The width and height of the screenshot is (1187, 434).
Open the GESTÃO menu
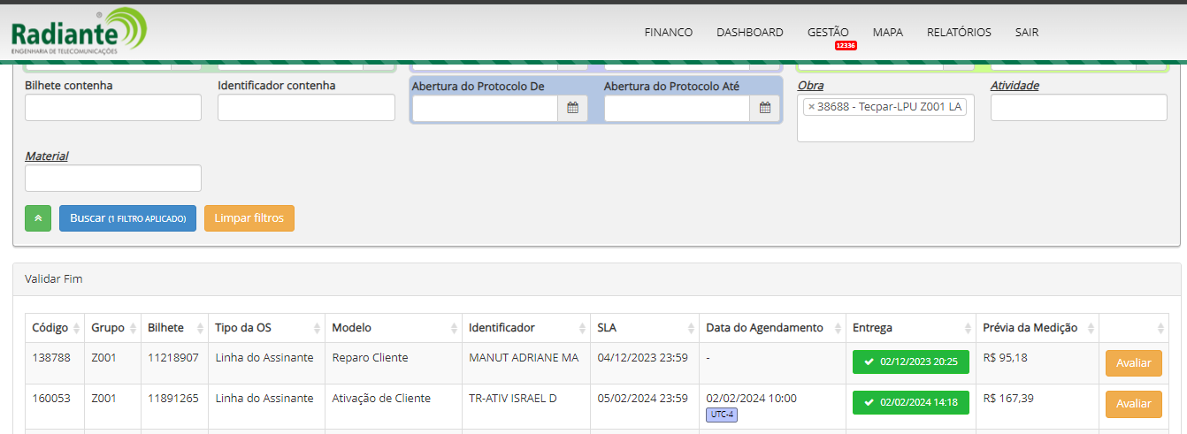828,33
